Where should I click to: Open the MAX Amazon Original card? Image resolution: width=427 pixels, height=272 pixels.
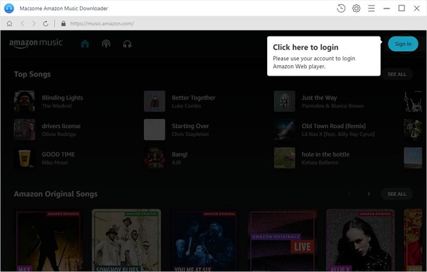(x=49, y=241)
